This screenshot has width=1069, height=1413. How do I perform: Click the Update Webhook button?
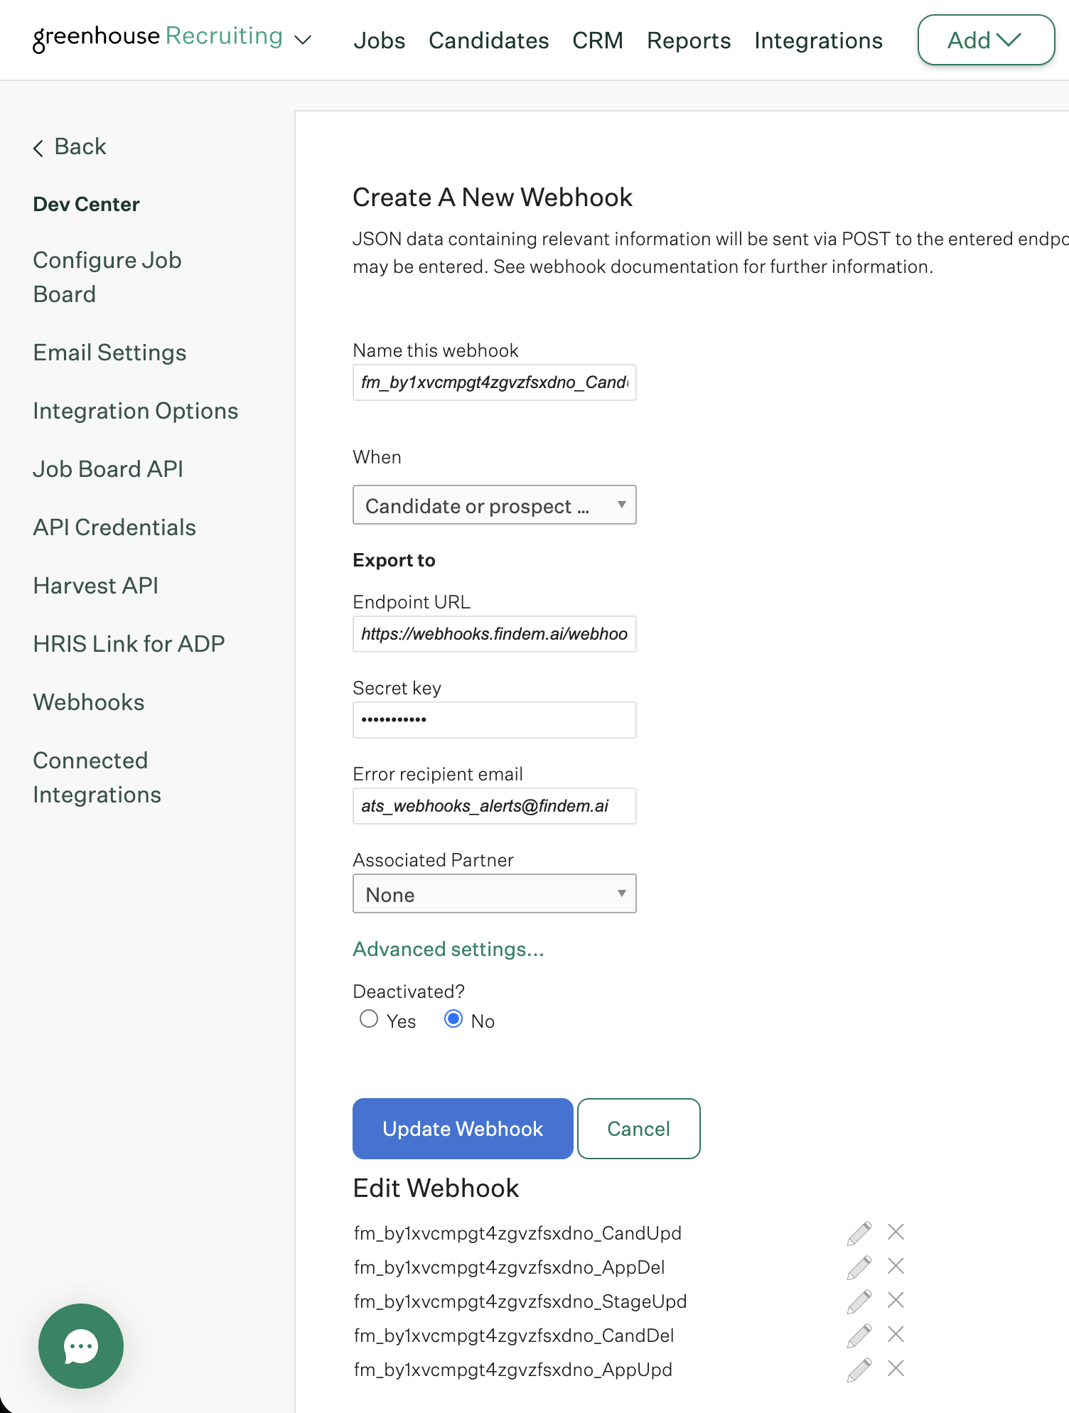point(463,1129)
